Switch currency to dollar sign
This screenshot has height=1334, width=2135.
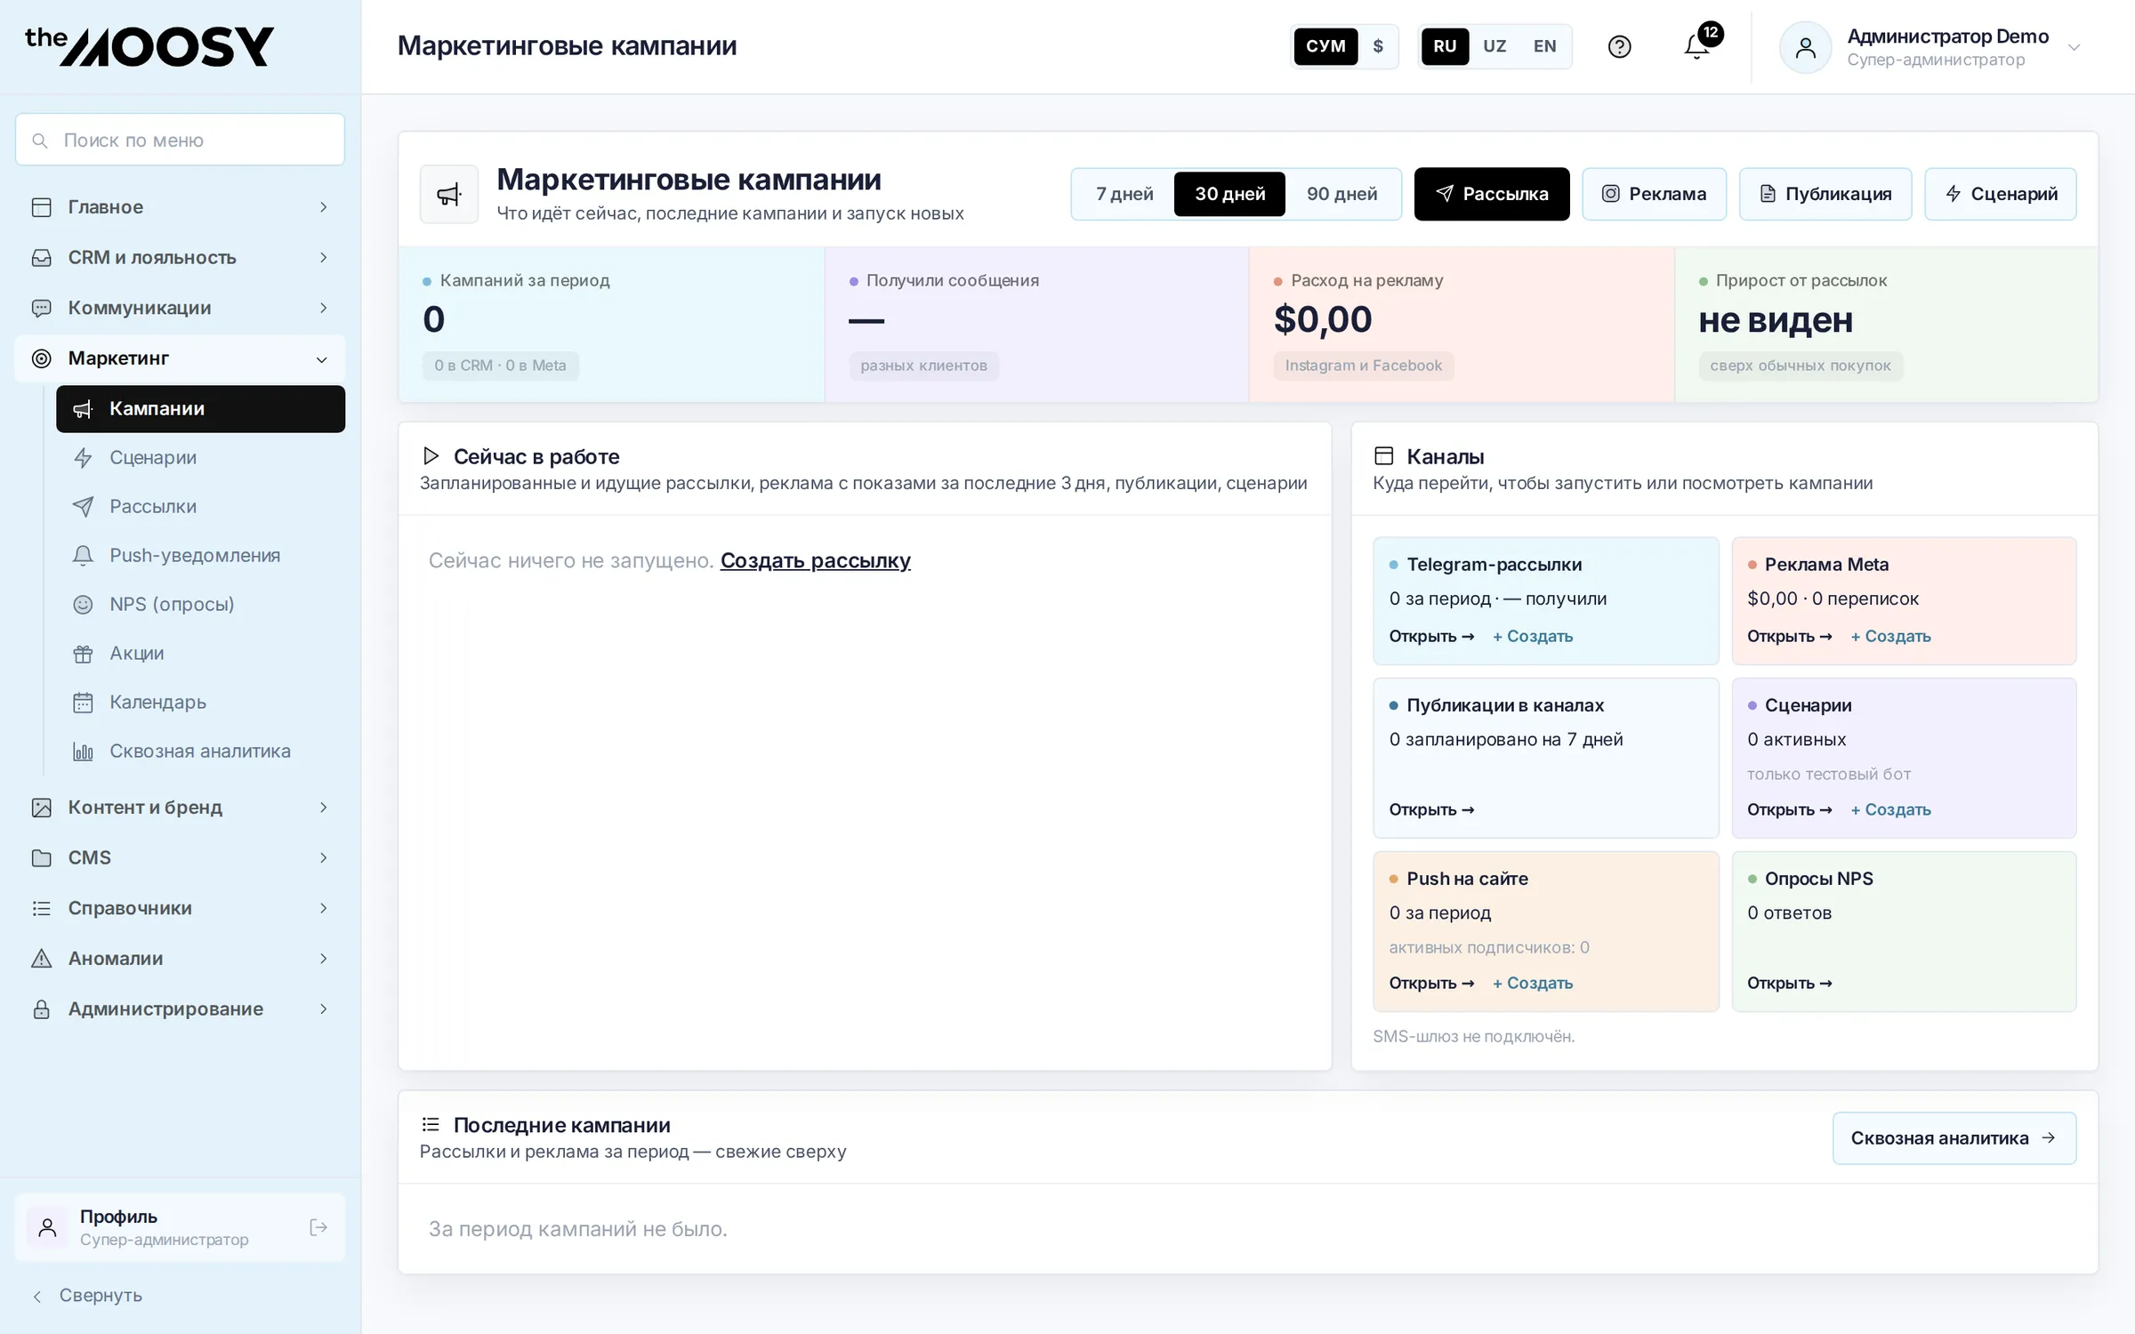1378,46
